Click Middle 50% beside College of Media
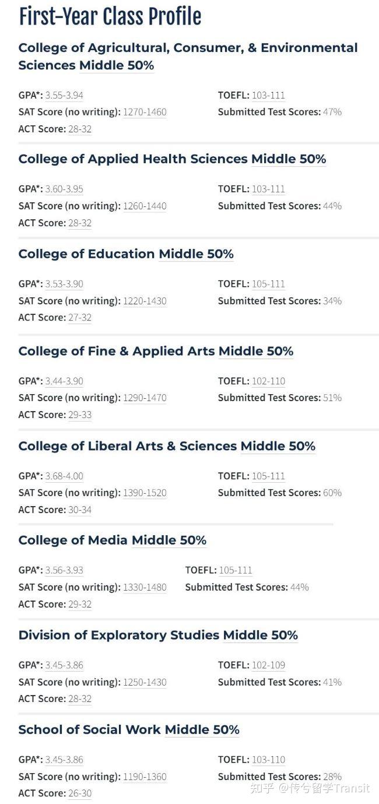 tap(169, 540)
